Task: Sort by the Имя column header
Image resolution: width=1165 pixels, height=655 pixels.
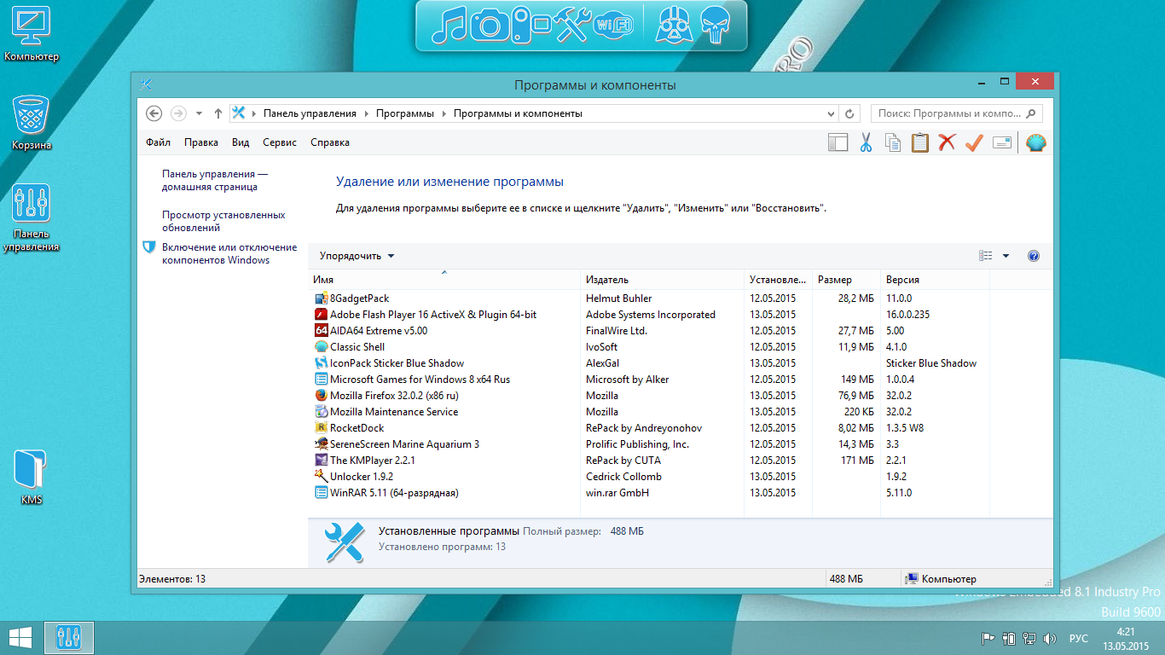Action: (x=443, y=280)
